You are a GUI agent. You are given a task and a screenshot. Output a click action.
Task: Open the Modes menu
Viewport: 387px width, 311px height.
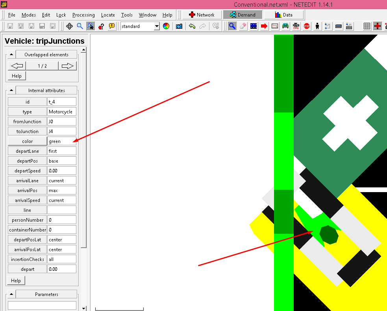pos(29,15)
